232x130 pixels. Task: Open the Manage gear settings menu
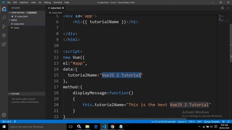pyautogui.click(x=4, y=115)
